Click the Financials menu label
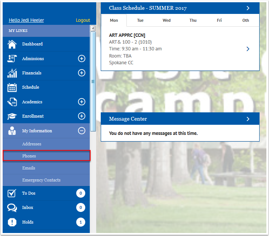The height and width of the screenshot is (236, 269). [x=32, y=73]
